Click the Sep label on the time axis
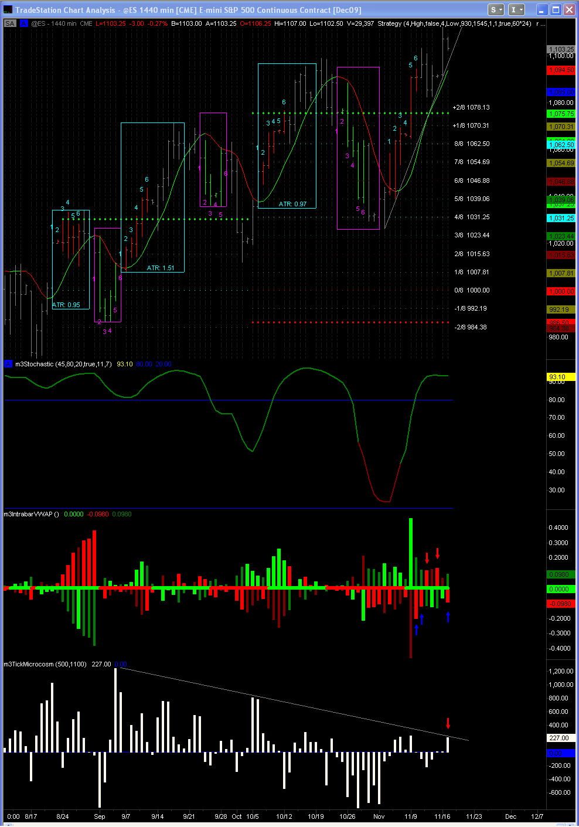 [x=100, y=816]
